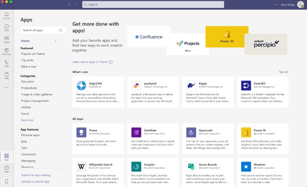
Task: Select the Productivity category
Action: pyautogui.click(x=29, y=88)
